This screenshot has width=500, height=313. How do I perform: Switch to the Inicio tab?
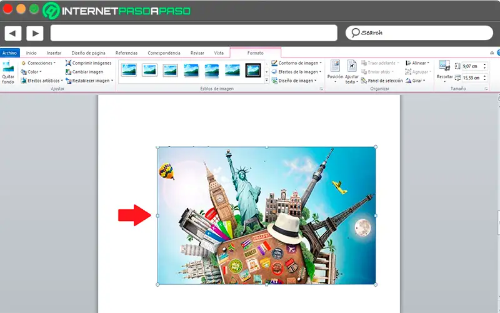click(x=31, y=53)
